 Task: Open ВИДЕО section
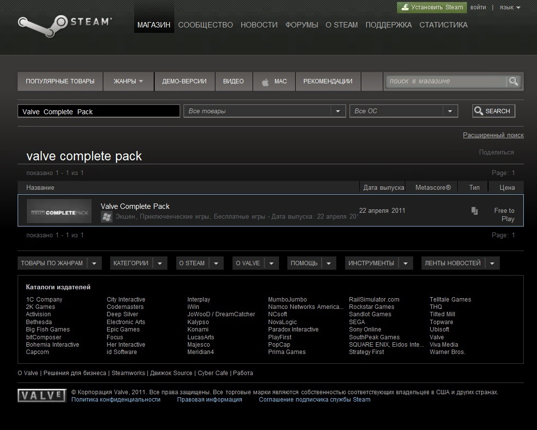tap(233, 81)
